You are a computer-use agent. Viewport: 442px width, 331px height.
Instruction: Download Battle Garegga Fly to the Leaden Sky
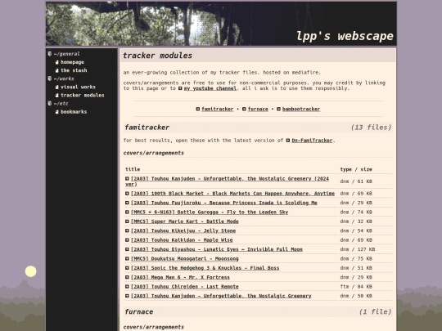point(210,212)
